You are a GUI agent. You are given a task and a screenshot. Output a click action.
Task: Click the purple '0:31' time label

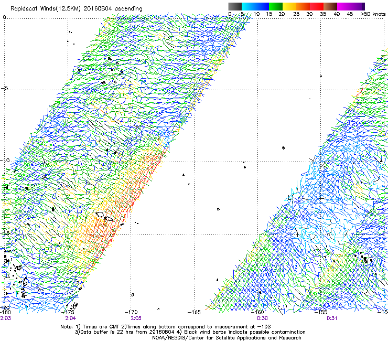pos(332,318)
